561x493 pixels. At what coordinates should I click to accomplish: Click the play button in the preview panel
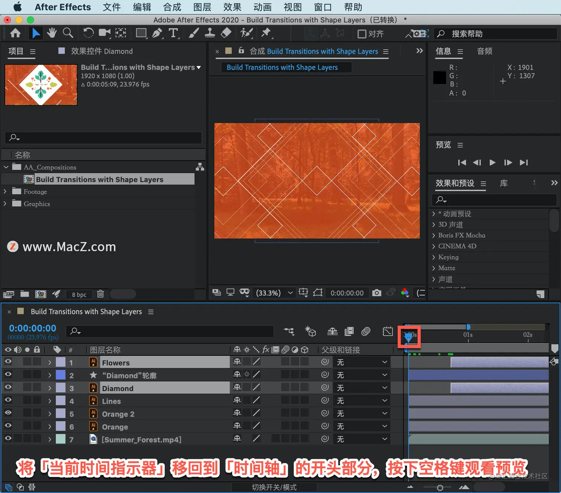pyautogui.click(x=492, y=162)
